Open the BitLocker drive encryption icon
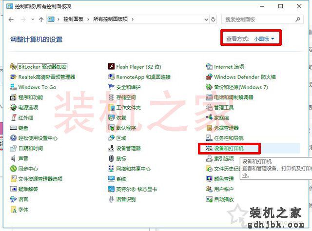Image resolution: width=312 pixels, height=231 pixels. pyautogui.click(x=13, y=67)
